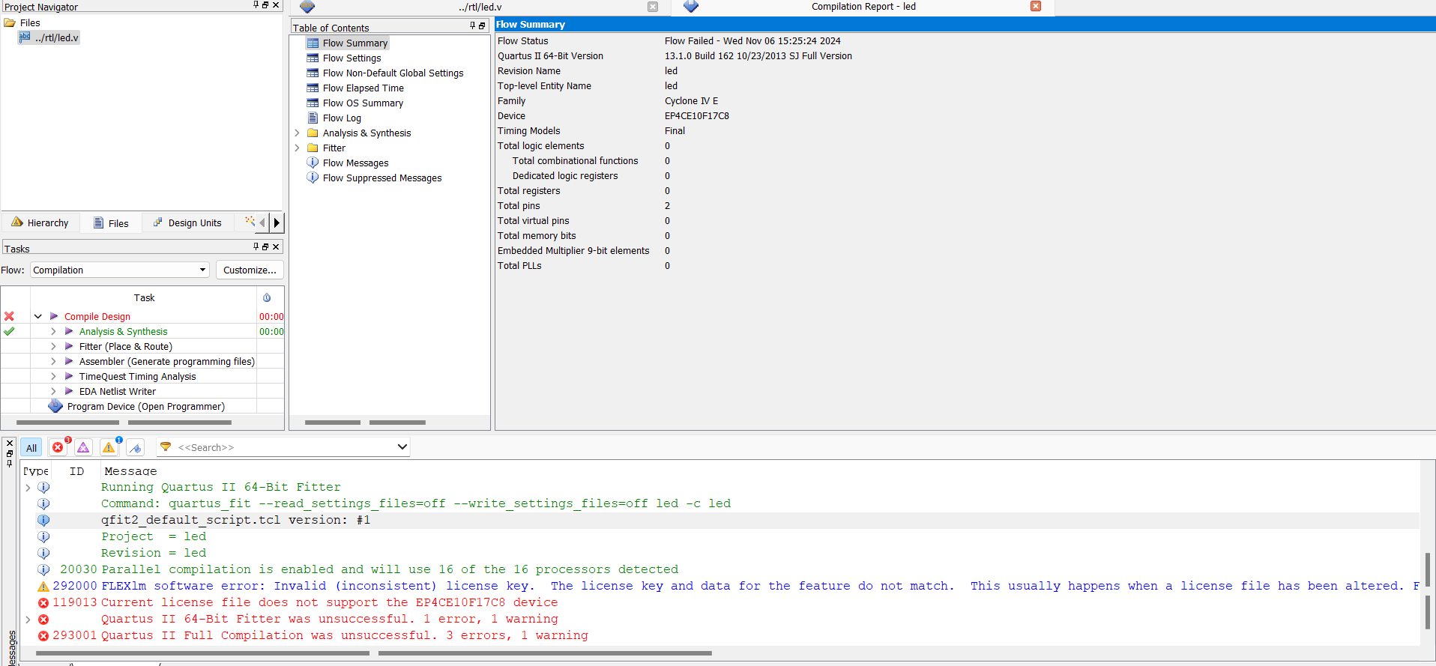Open Flow Log report

[x=342, y=118]
